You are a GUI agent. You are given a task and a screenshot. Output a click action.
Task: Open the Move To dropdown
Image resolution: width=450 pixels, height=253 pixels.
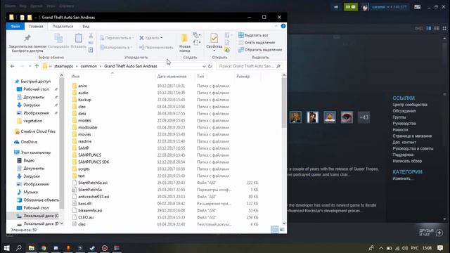click(x=117, y=37)
